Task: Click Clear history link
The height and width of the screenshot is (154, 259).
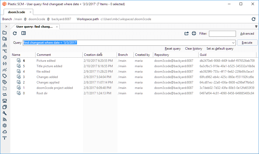Action: click(x=194, y=49)
